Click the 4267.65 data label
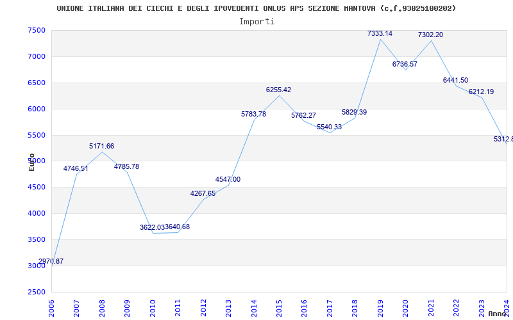Image resolution: width=513 pixels, height=320 pixels. tap(203, 194)
